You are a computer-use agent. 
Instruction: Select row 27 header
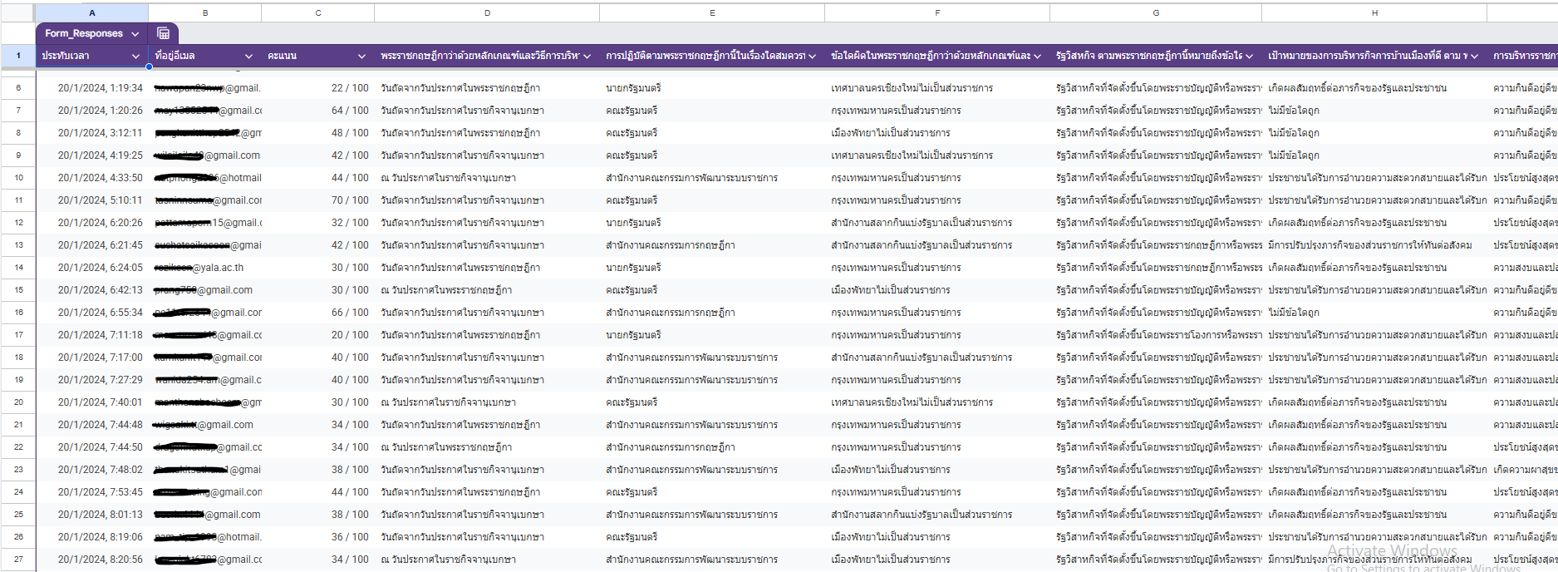[18, 559]
